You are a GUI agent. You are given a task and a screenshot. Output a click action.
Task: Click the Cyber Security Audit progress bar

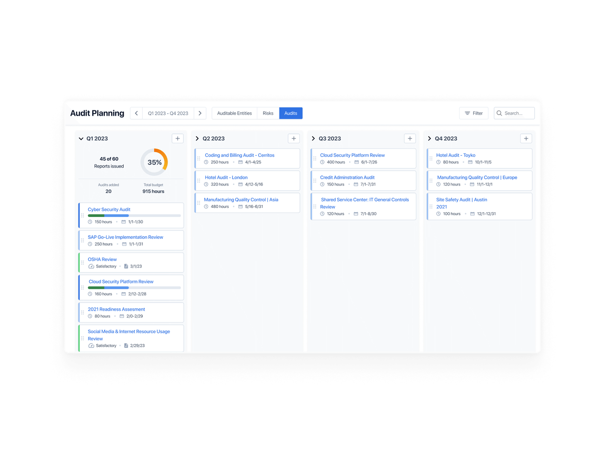134,216
